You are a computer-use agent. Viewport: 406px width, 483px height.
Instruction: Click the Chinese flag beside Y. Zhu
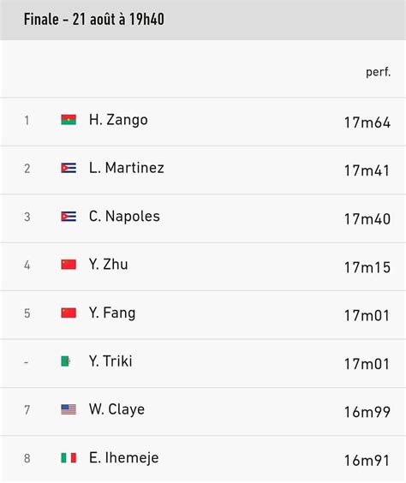tap(69, 265)
